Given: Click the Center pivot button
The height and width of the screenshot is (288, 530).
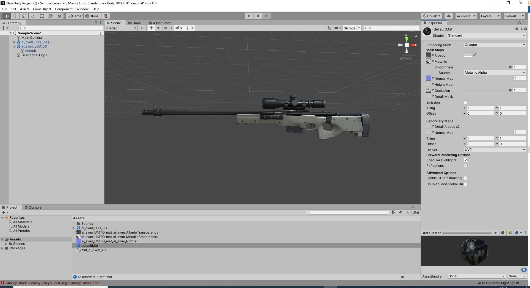Looking at the screenshot, I should point(75,16).
